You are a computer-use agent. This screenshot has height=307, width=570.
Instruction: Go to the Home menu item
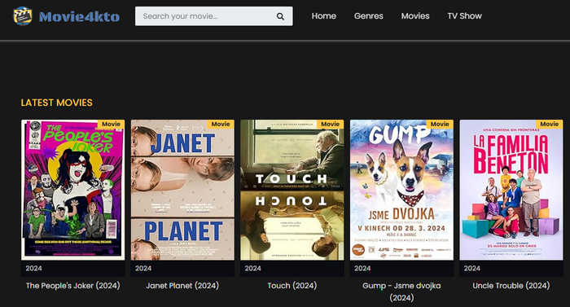(323, 16)
